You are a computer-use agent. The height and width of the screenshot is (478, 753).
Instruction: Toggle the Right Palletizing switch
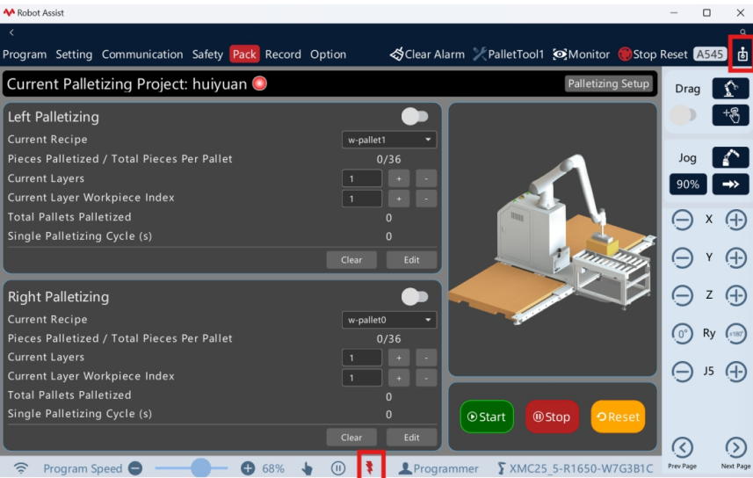pyautogui.click(x=415, y=296)
